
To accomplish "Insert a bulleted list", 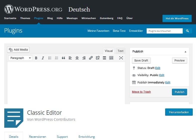I will [x=50, y=58].
